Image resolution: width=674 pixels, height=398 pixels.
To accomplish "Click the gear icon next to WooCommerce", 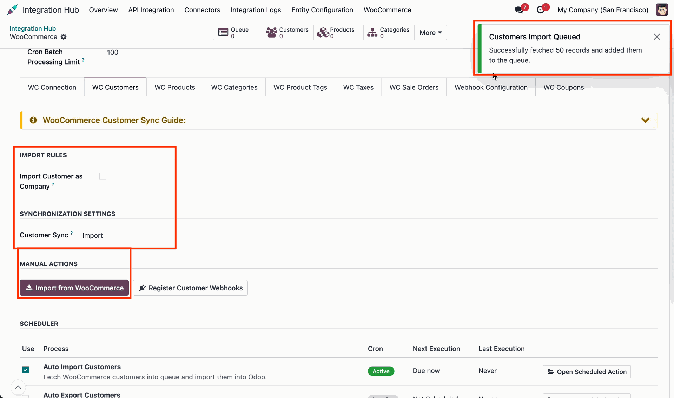I will coord(64,37).
